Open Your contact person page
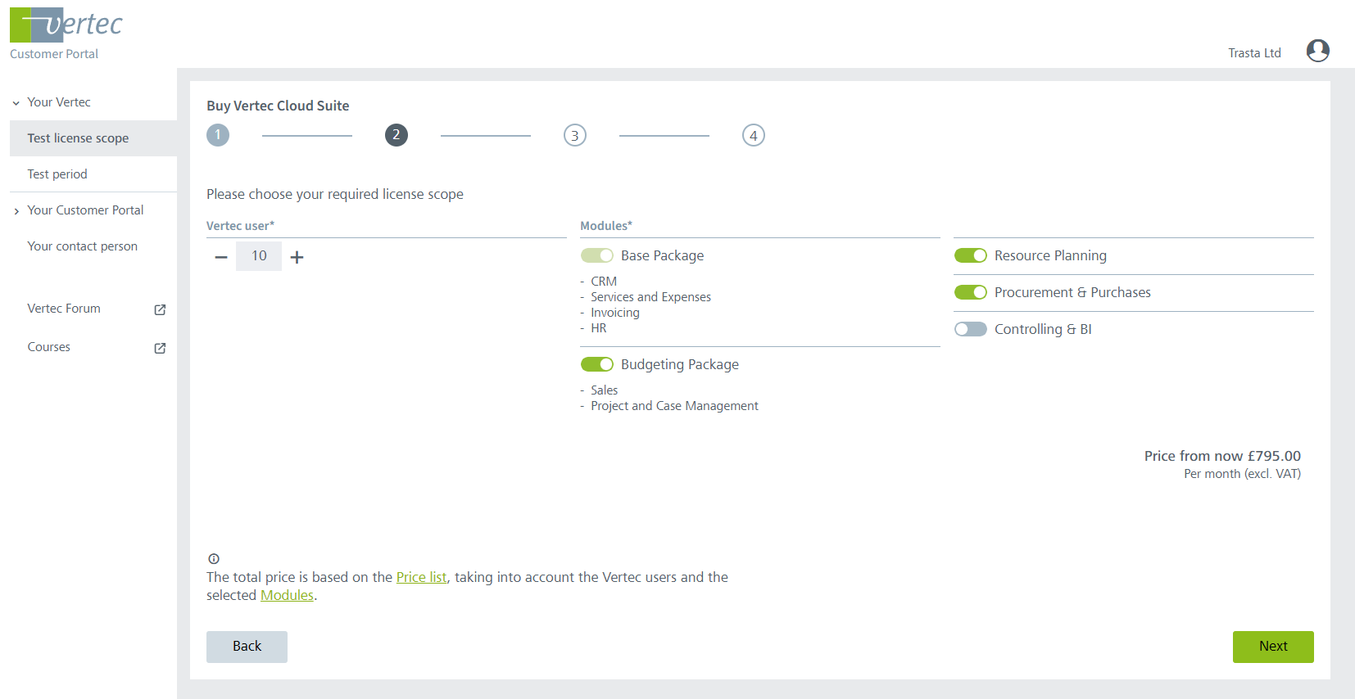This screenshot has height=699, width=1355. point(82,246)
